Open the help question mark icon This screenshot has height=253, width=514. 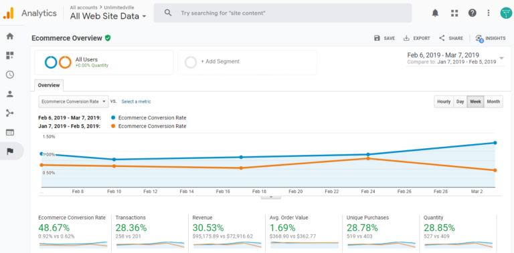pos(472,13)
